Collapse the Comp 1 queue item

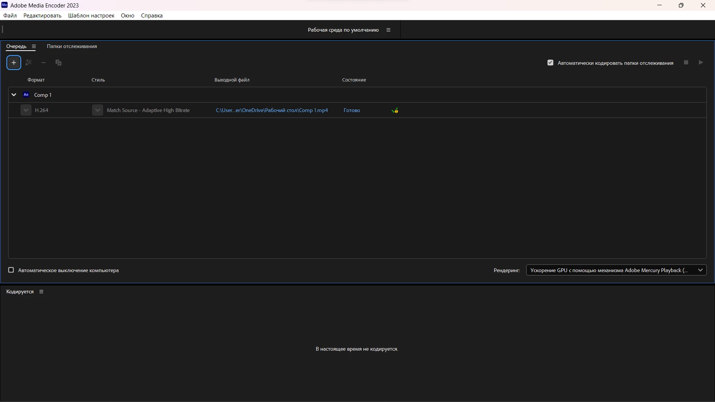click(x=14, y=95)
